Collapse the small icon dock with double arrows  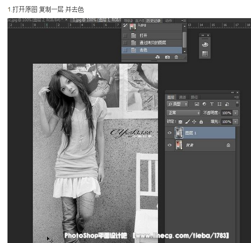pos(203,35)
